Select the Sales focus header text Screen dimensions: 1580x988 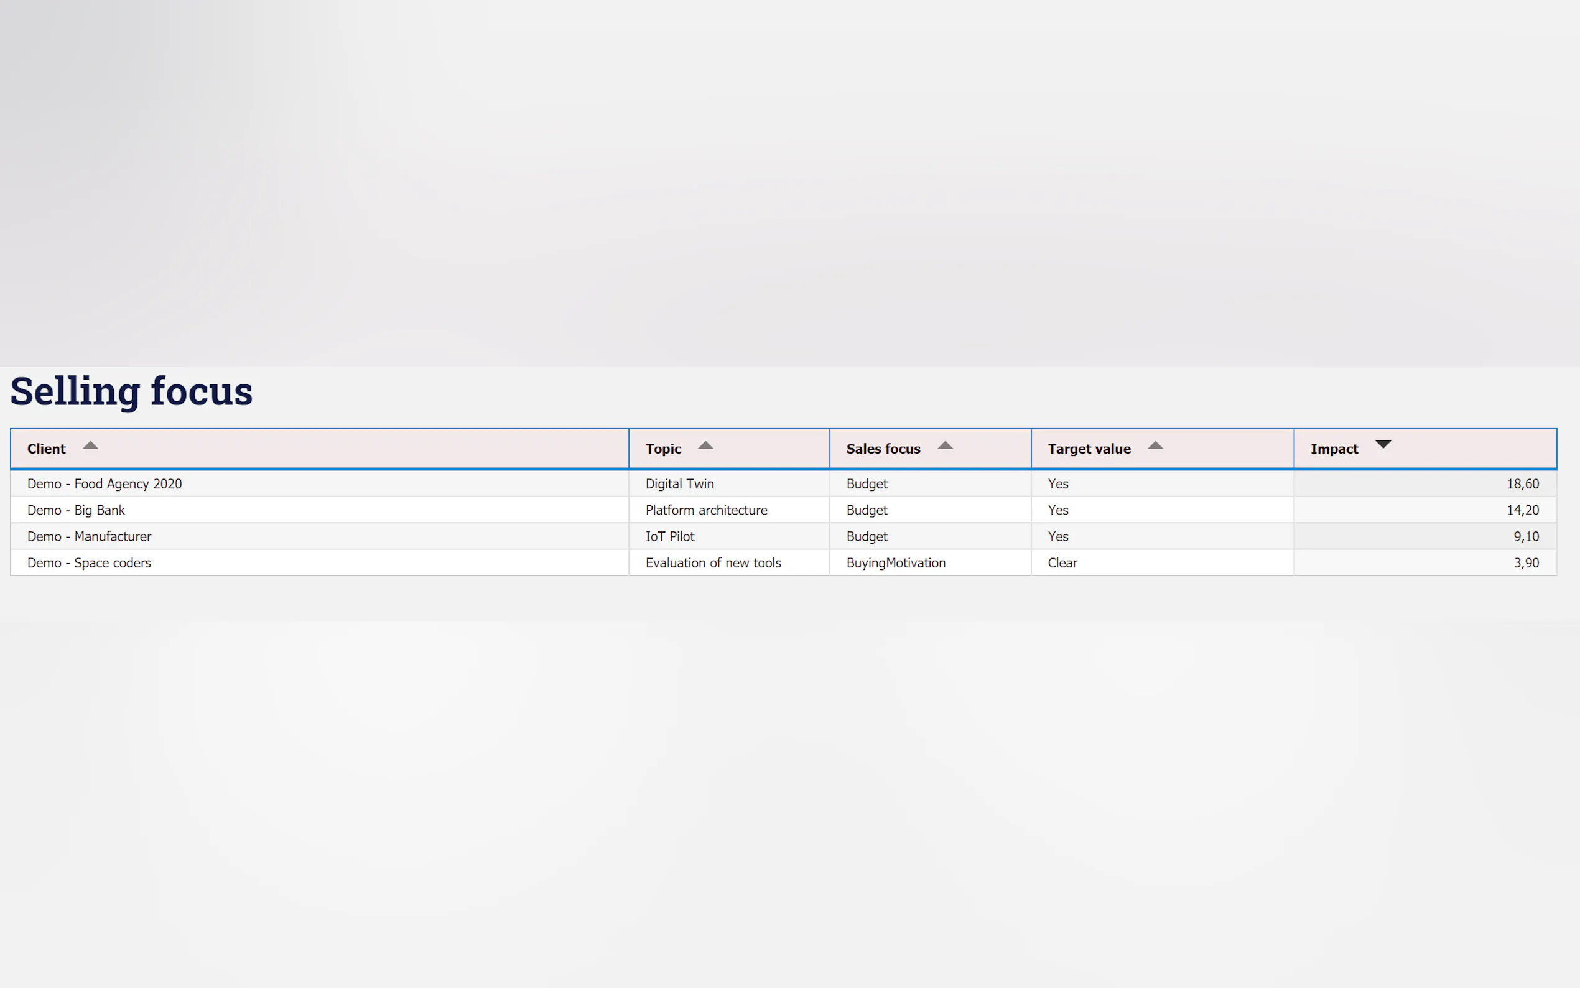883,449
